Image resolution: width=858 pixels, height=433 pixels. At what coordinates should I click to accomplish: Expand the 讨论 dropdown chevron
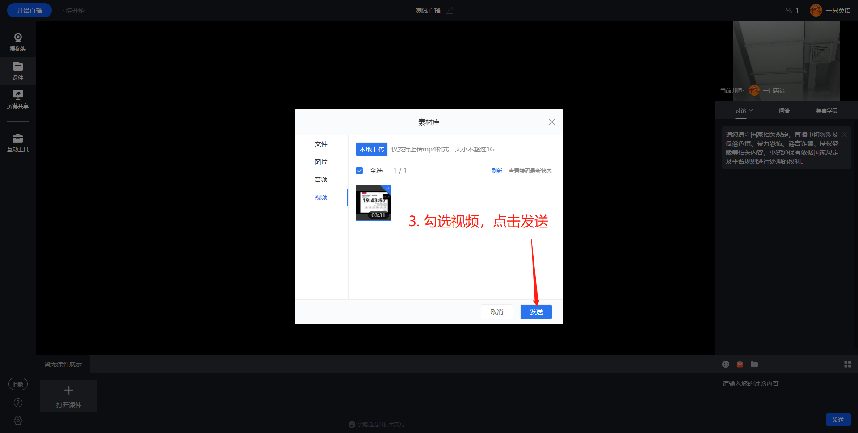pyautogui.click(x=751, y=110)
